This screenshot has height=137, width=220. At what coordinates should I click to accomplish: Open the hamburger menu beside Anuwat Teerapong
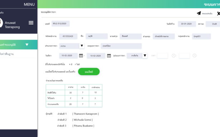coord(31,23)
